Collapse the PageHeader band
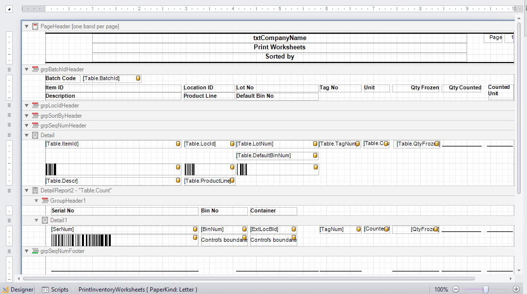Image resolution: width=527 pixels, height=294 pixels. (27, 26)
